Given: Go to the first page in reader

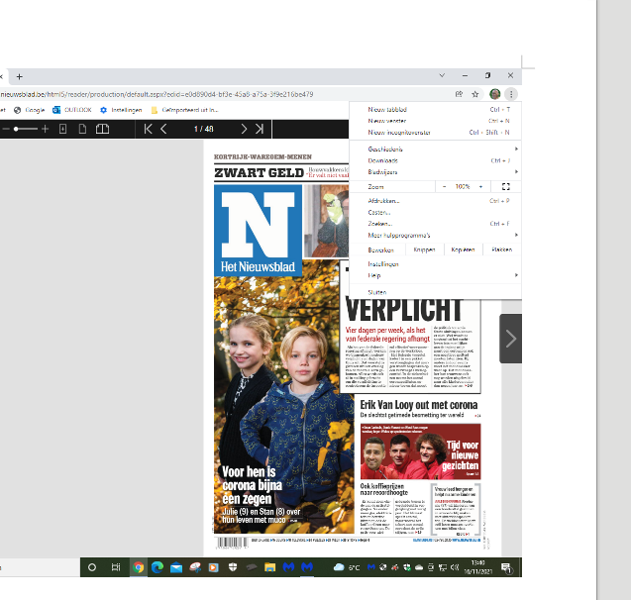Looking at the screenshot, I should point(149,129).
